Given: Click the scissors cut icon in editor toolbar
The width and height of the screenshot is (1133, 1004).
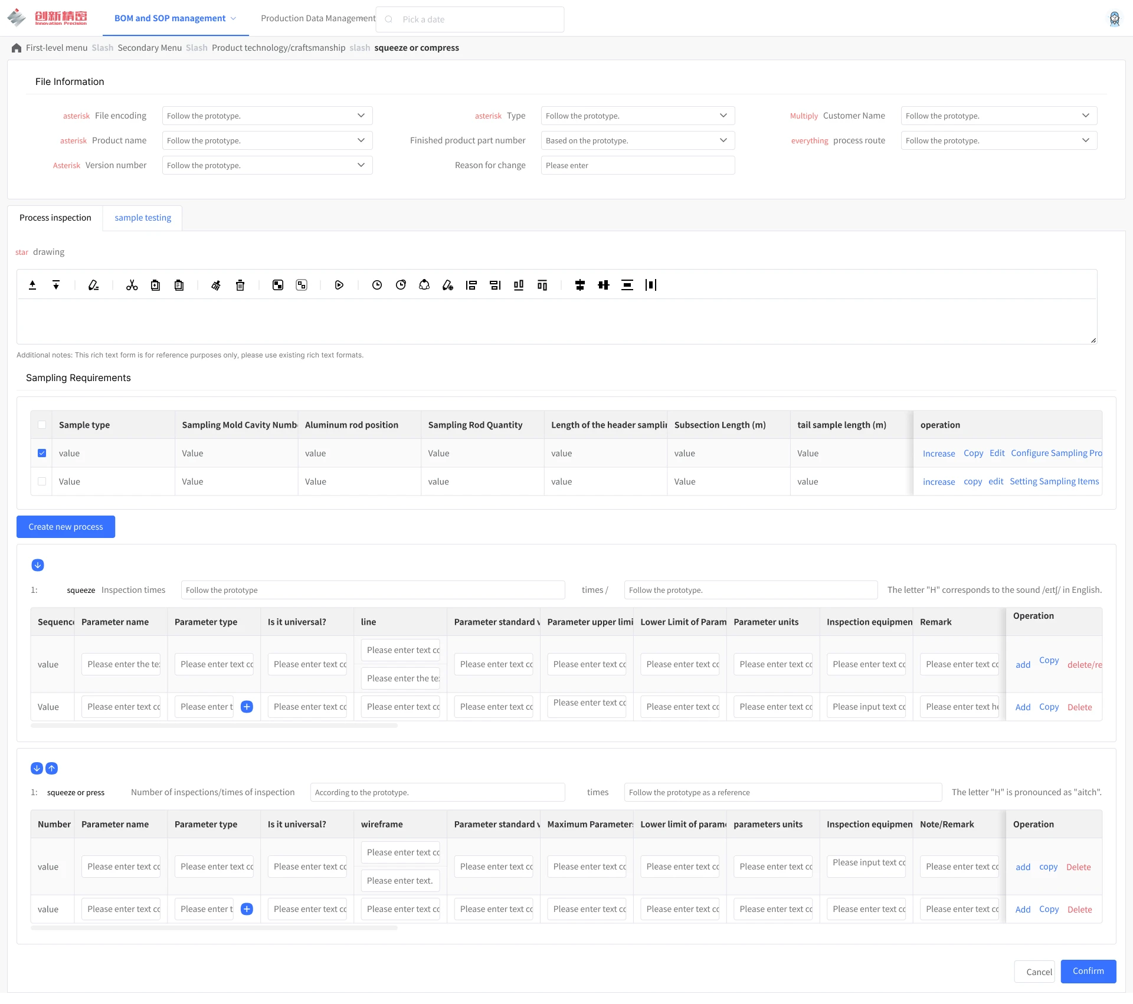Looking at the screenshot, I should (132, 286).
